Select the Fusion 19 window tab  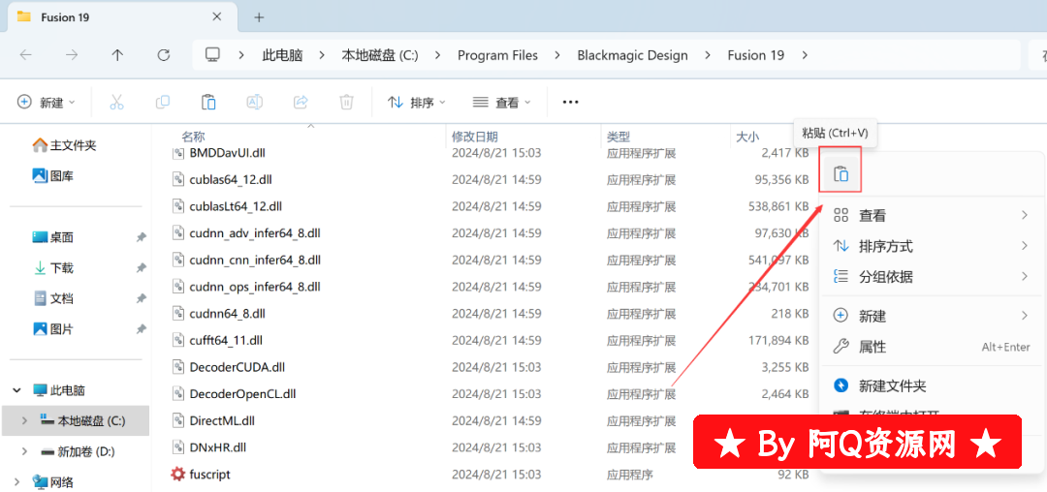point(123,17)
